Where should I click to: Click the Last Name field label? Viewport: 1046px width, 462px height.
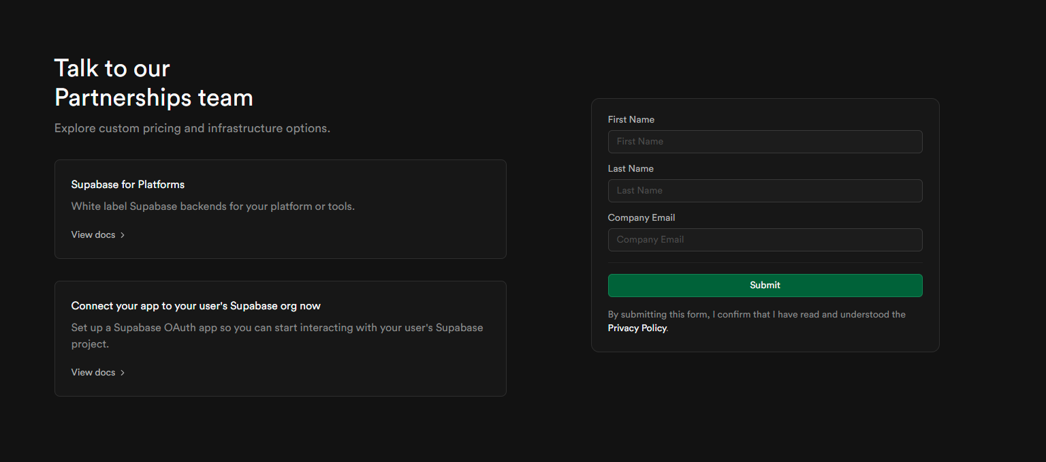(x=630, y=169)
